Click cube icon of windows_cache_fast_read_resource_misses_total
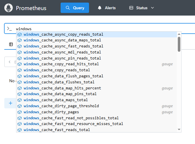195x144 pixels. point(20,124)
